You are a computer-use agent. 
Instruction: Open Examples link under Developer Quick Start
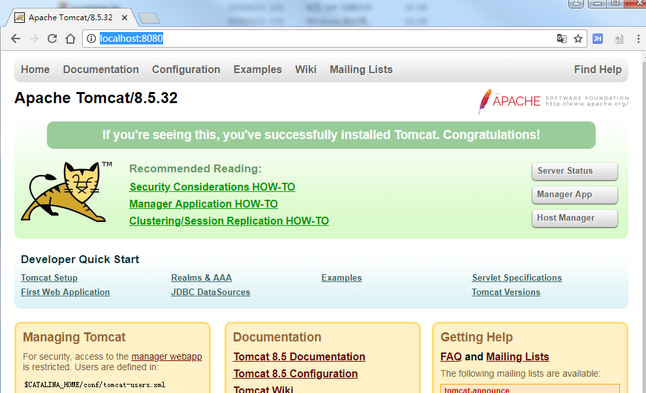click(341, 278)
